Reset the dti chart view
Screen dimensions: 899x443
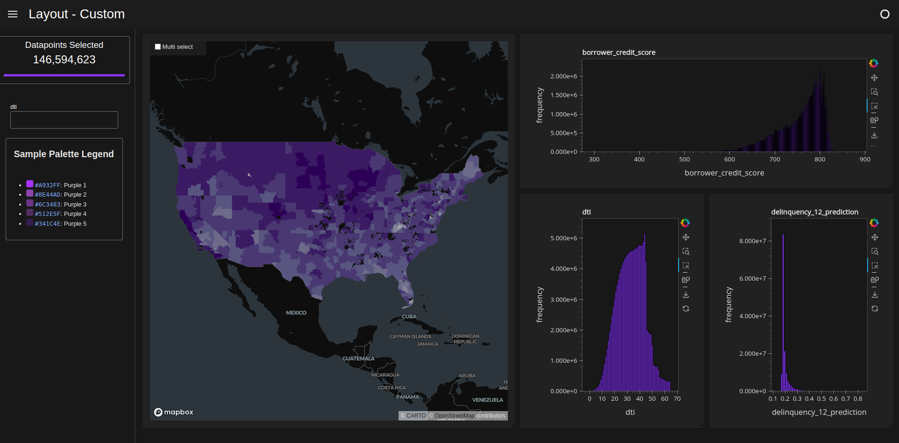click(686, 309)
